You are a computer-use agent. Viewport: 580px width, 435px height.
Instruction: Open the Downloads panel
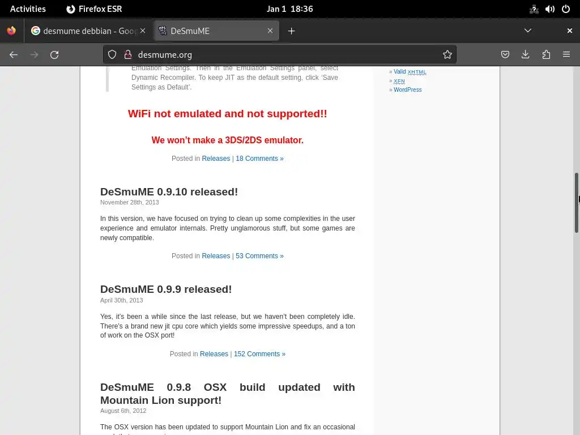pyautogui.click(x=525, y=55)
